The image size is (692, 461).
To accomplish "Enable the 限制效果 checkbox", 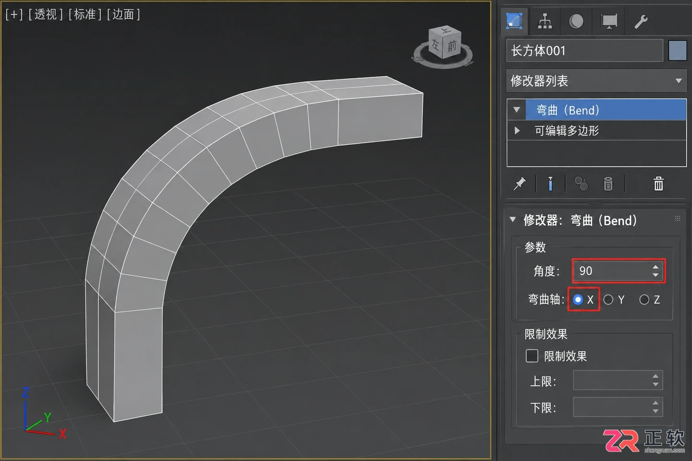I will coord(532,356).
